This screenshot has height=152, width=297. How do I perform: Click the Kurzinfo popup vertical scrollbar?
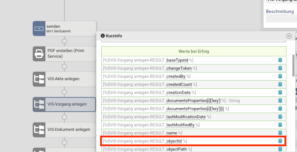click(293, 65)
